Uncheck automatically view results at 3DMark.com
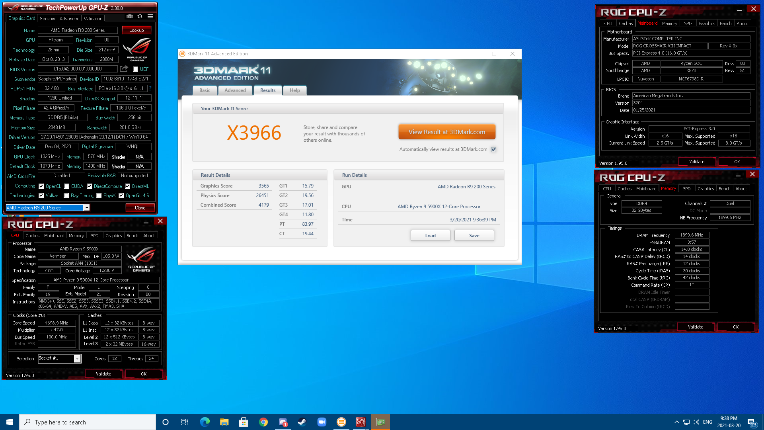Viewport: 764px width, 430px height. pyautogui.click(x=493, y=150)
